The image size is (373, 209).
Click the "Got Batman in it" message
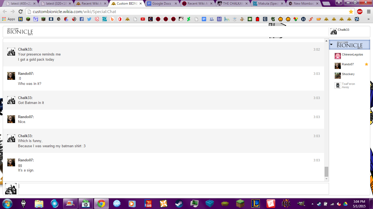pos(31,103)
